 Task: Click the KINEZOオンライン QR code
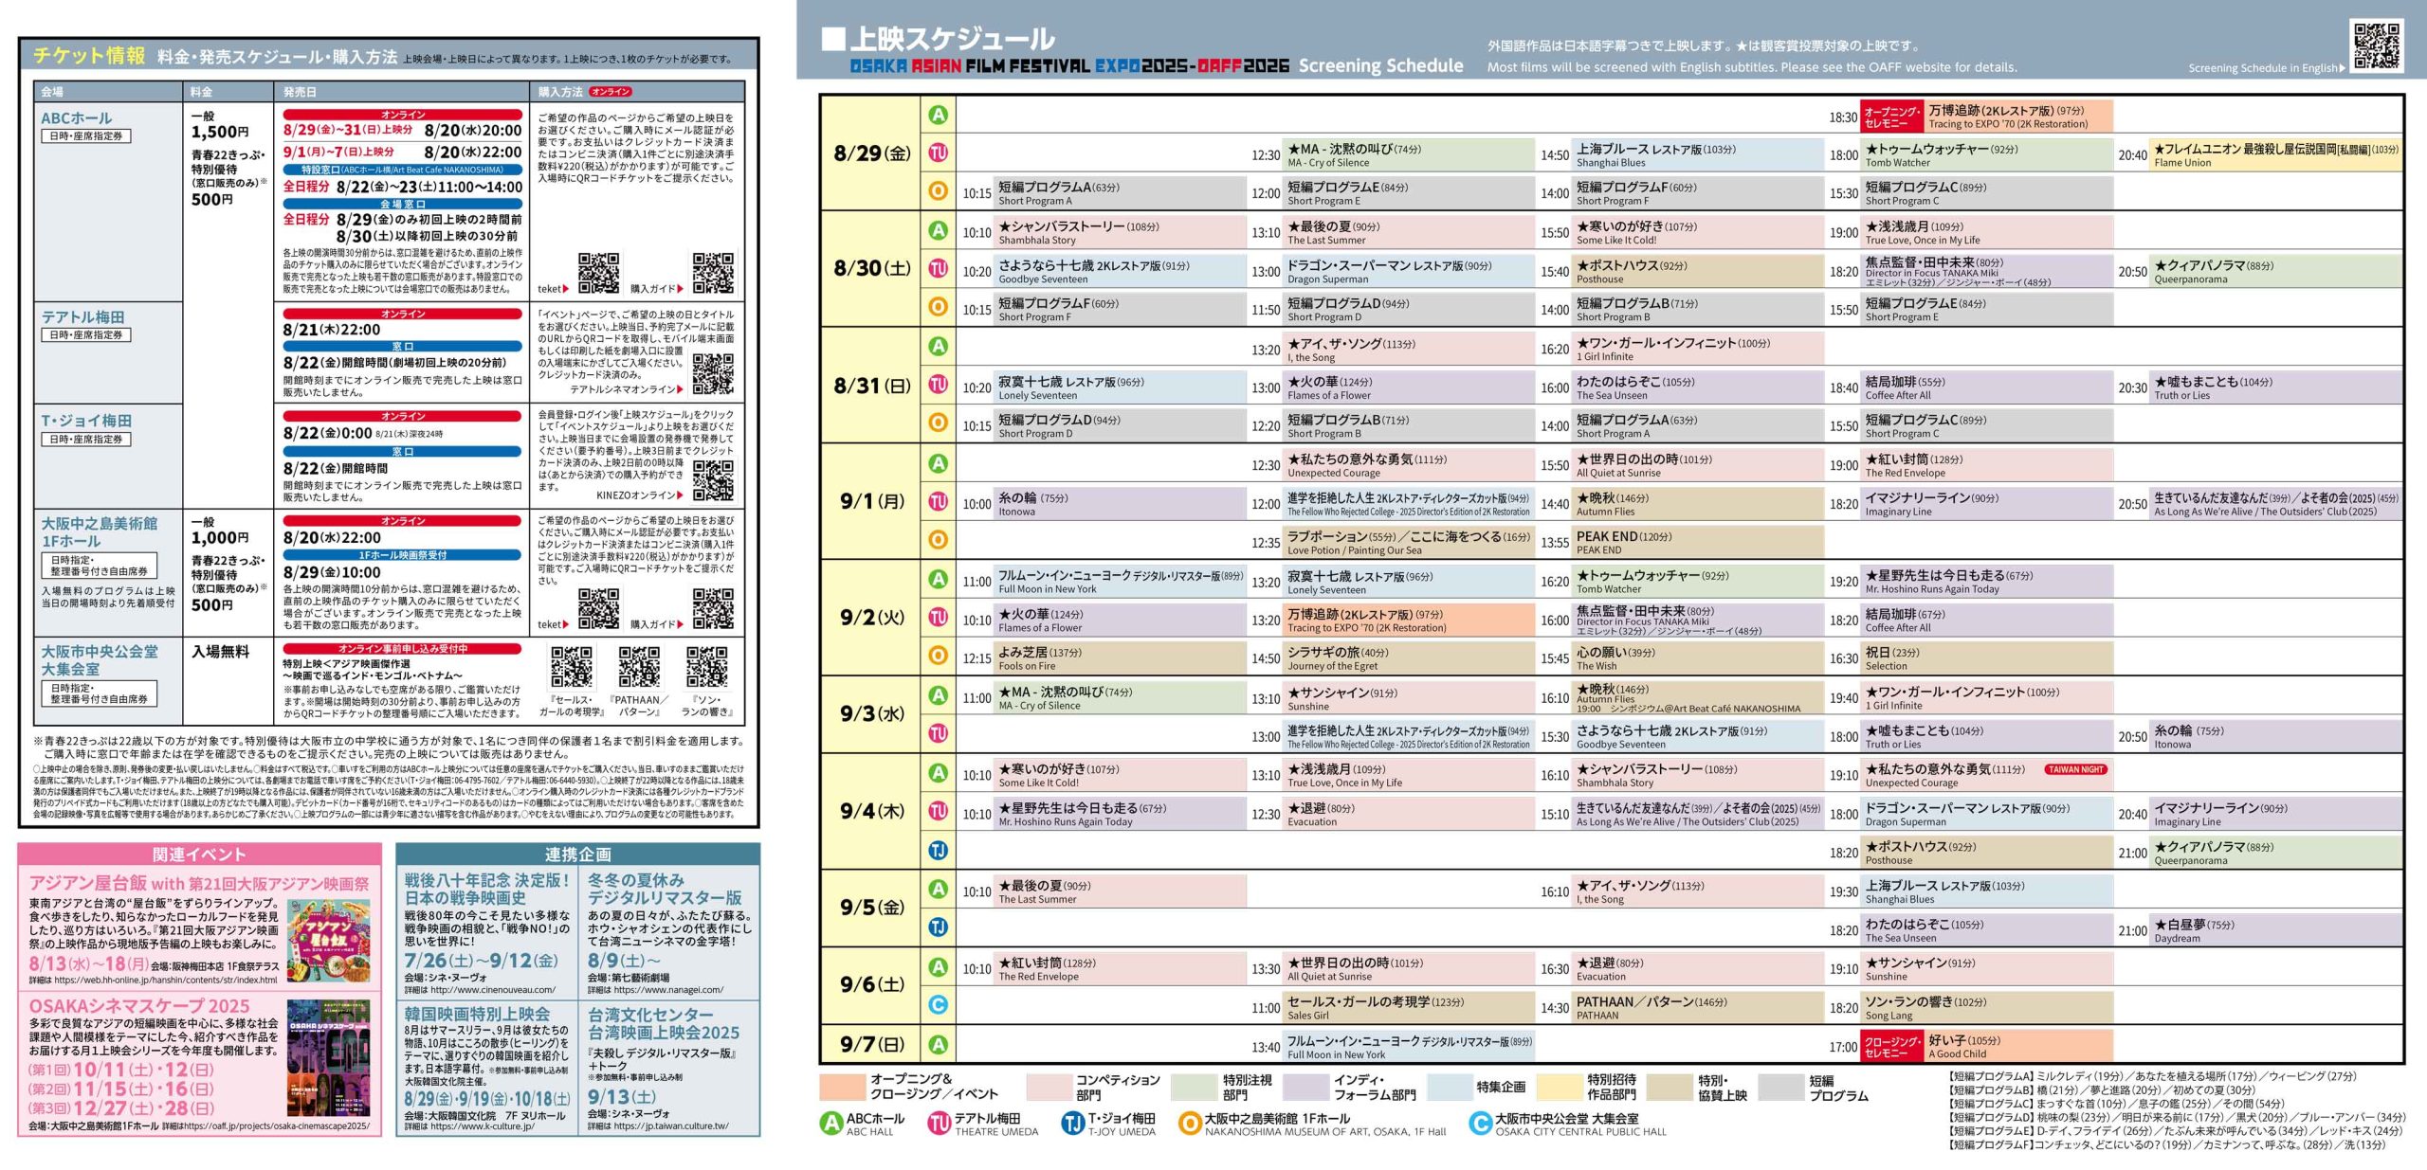713,478
